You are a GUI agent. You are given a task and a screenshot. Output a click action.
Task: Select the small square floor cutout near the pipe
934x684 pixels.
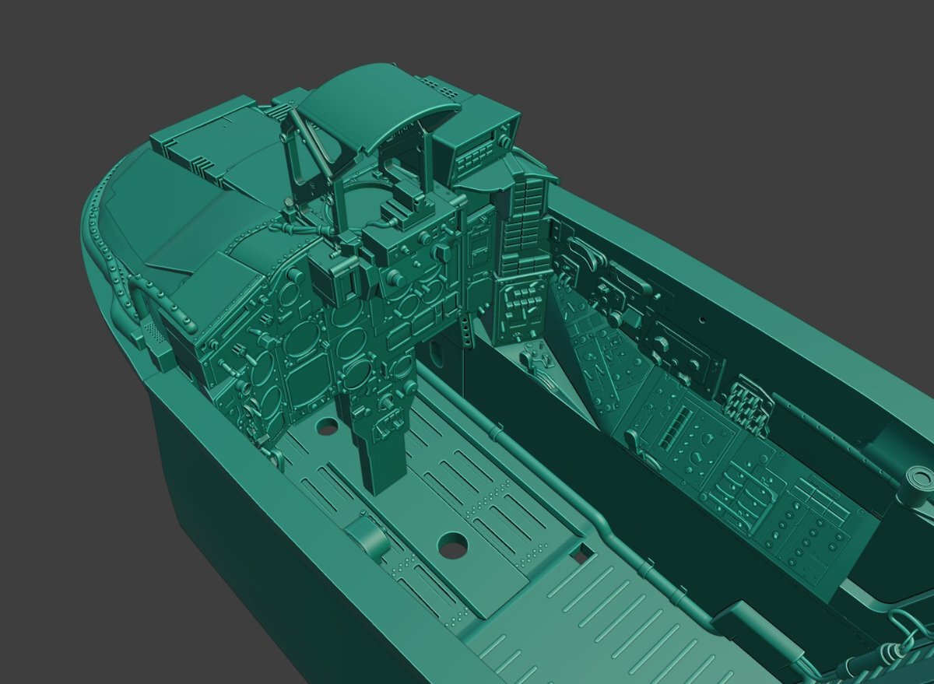[x=580, y=556]
